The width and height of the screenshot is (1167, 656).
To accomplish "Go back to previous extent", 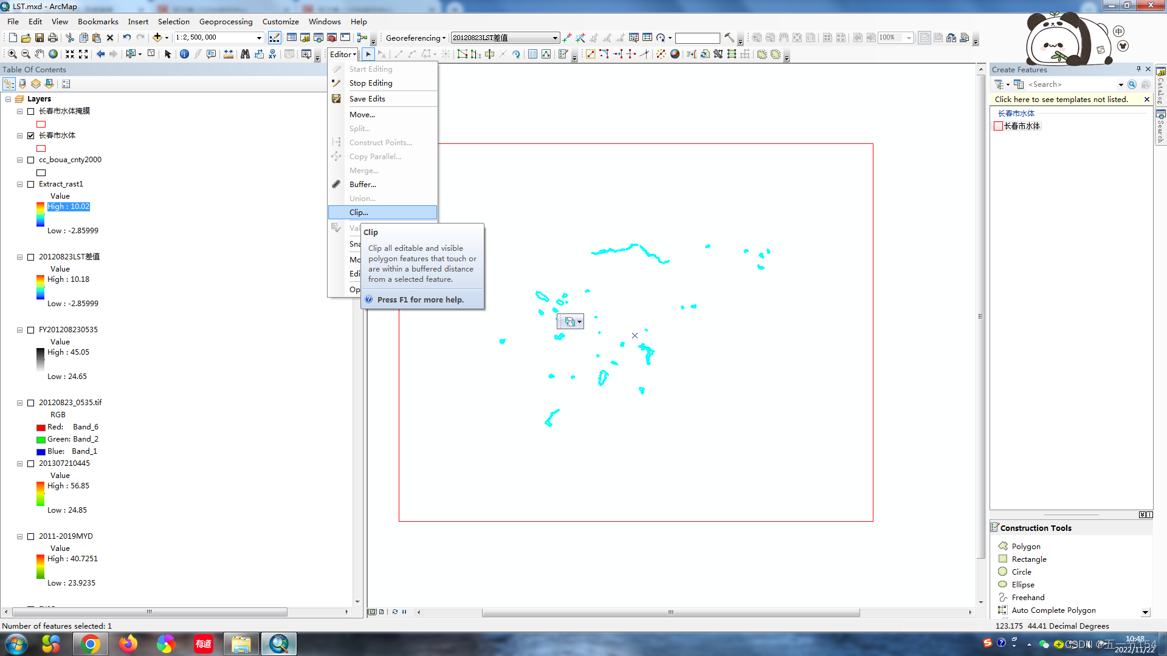I will tap(100, 54).
